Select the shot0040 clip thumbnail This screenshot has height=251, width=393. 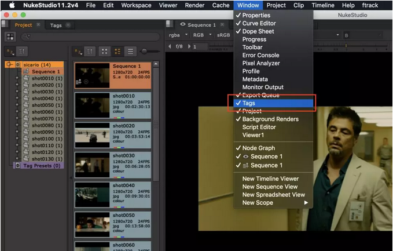[x=93, y=195]
